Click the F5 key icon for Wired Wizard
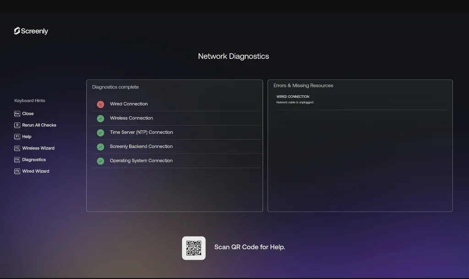 pos(17,171)
